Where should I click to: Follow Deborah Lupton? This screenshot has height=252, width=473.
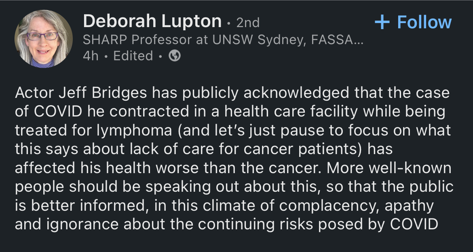pyautogui.click(x=413, y=22)
